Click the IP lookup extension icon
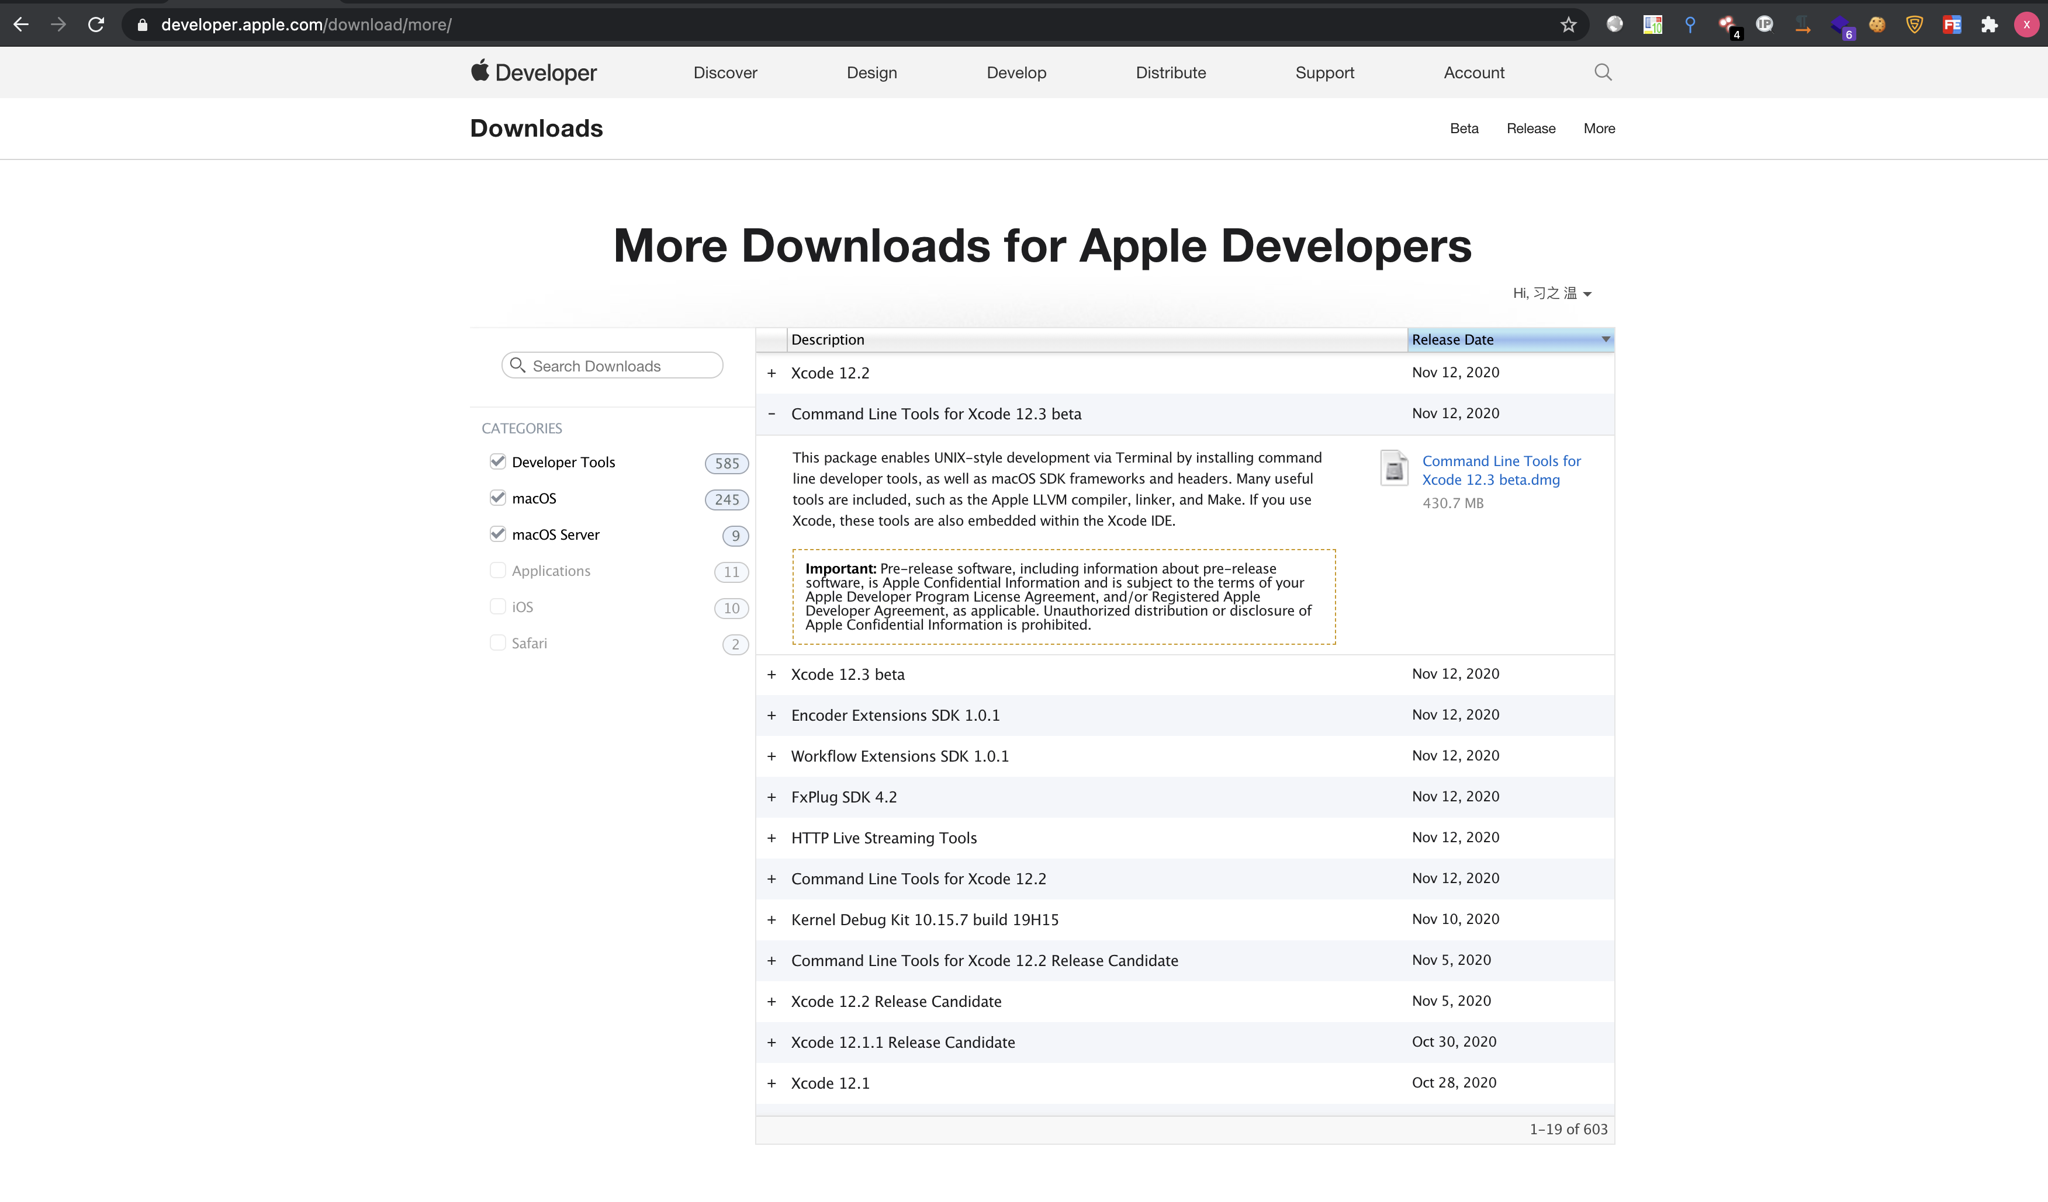The height and width of the screenshot is (1202, 2048). [x=1765, y=25]
